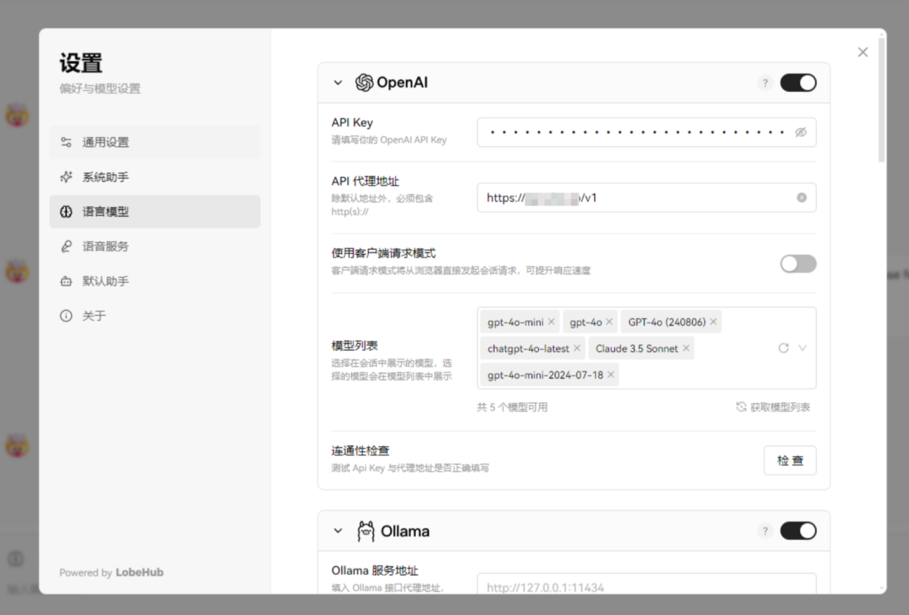The width and height of the screenshot is (909, 615).
Task: Open 系统助手 settings
Action: (155, 177)
